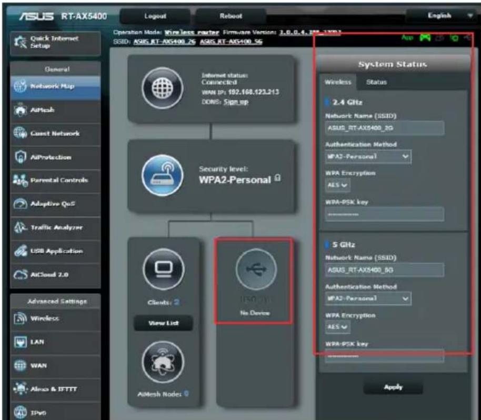Expand 5 GHz Authentication Method dropdown
Screen dimensions: 481x420
point(368,298)
